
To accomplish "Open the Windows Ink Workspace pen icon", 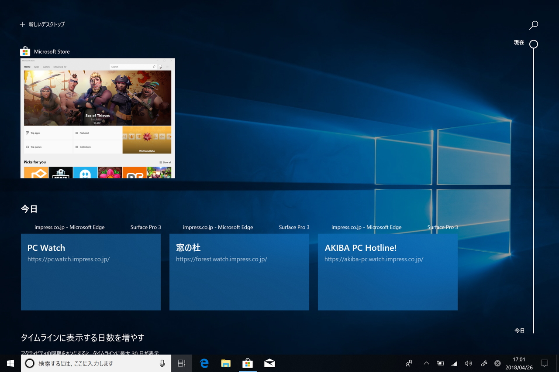I will tap(484, 363).
